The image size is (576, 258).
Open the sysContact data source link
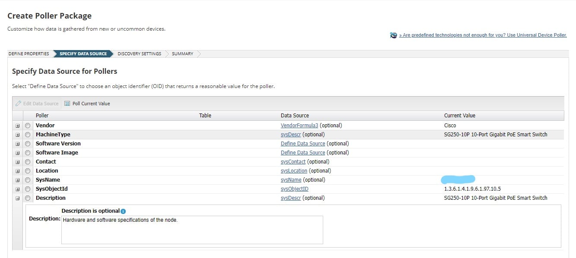(x=293, y=162)
